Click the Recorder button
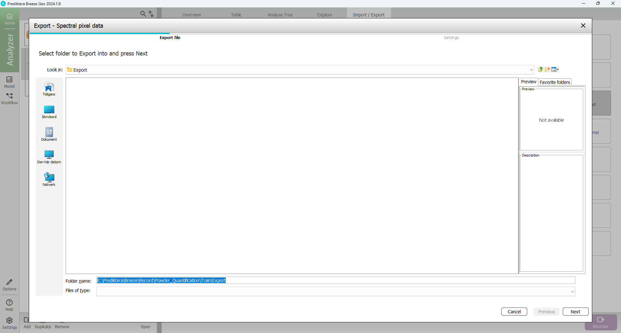This screenshot has width=621, height=333. click(x=601, y=322)
